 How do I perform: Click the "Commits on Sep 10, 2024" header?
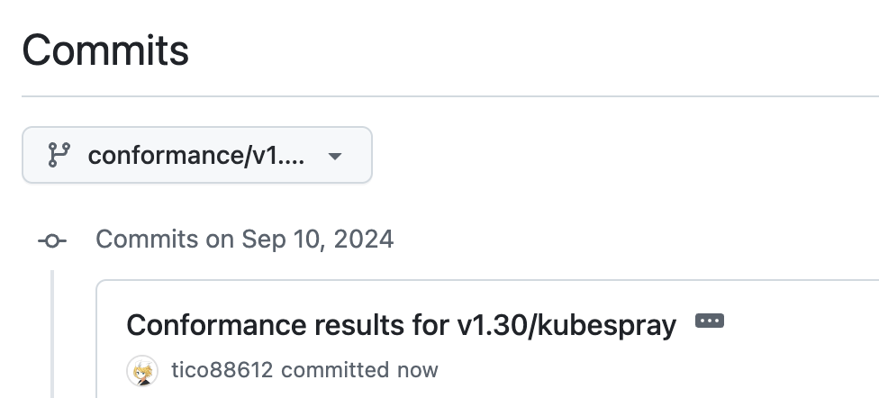pos(244,240)
